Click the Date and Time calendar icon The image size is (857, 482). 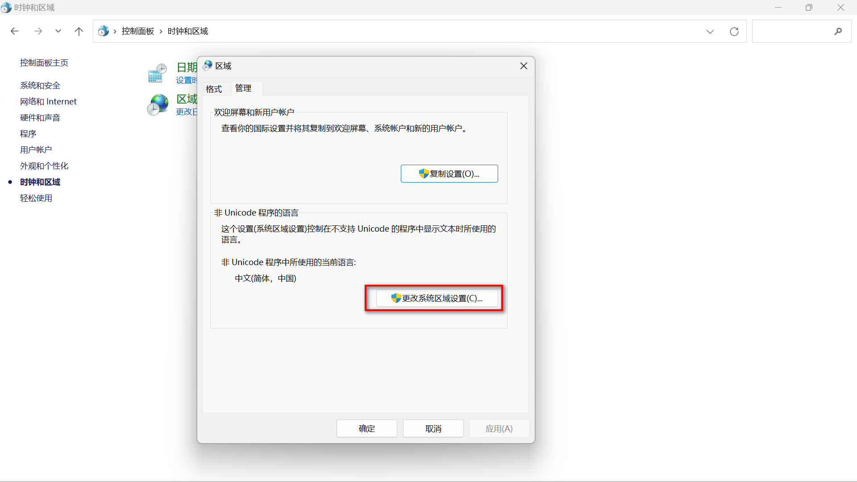[157, 73]
